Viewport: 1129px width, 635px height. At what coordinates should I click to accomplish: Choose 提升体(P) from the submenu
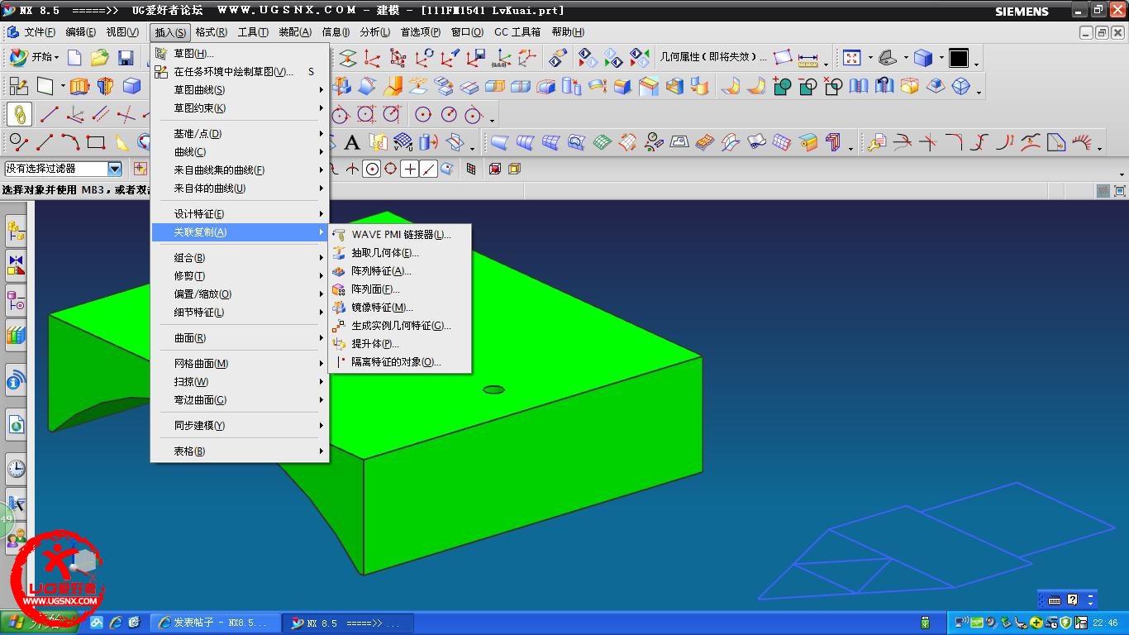400,344
